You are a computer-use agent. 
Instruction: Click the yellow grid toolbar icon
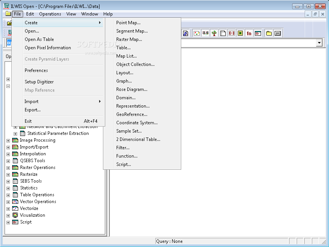pos(240,33)
